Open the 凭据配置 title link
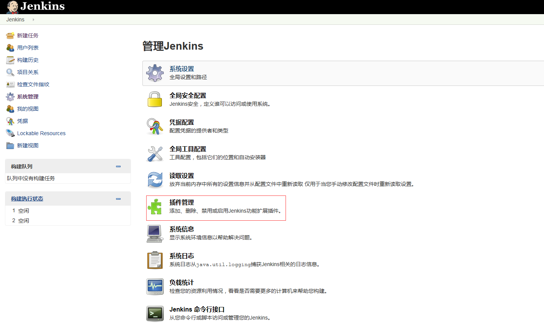Screen dimensions: 544x323 tap(182, 122)
